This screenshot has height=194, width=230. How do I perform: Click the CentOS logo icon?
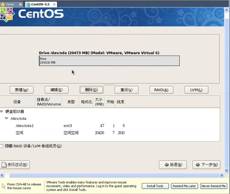click(7, 14)
